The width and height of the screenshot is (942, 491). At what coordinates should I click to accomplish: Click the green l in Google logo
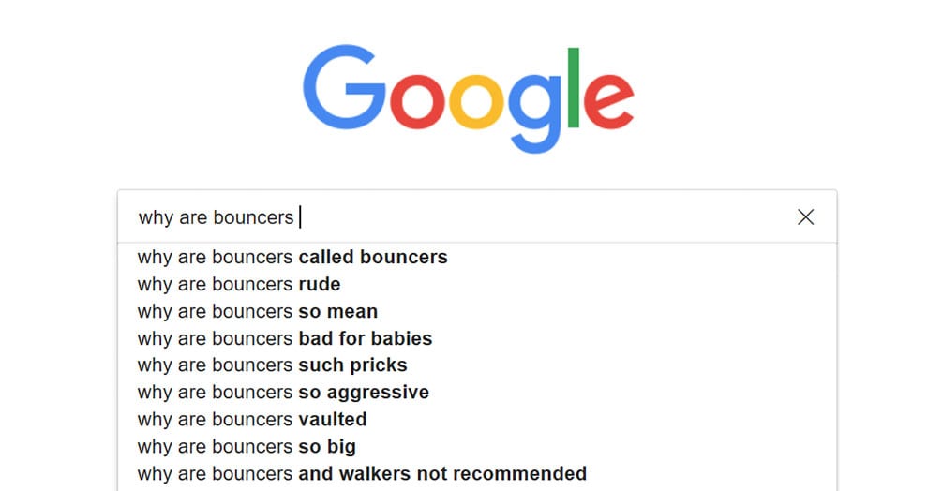[573, 88]
